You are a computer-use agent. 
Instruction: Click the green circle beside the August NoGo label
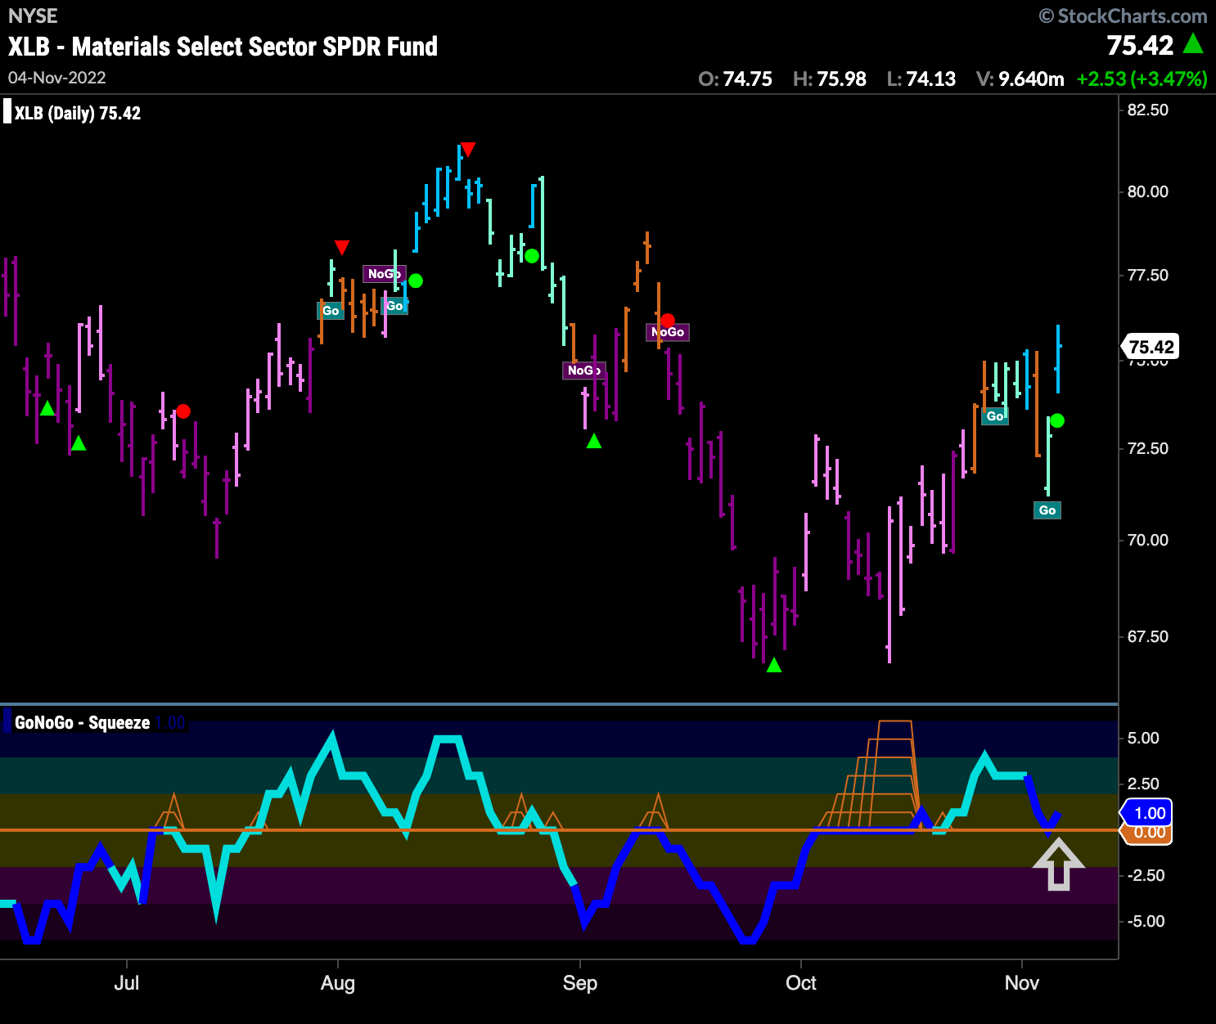pyautogui.click(x=416, y=281)
